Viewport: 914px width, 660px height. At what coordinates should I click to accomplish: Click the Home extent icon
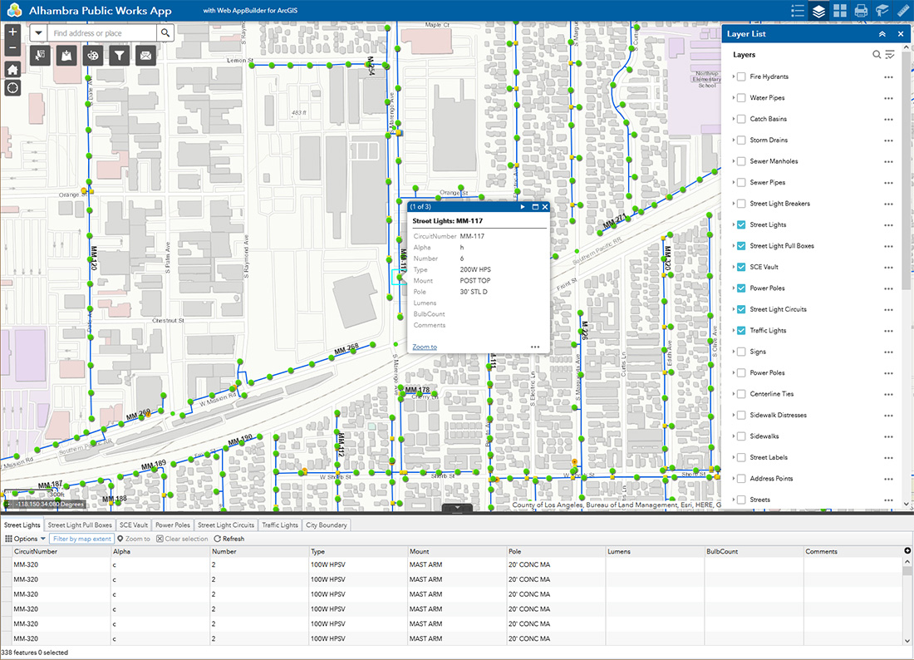pyautogui.click(x=12, y=69)
